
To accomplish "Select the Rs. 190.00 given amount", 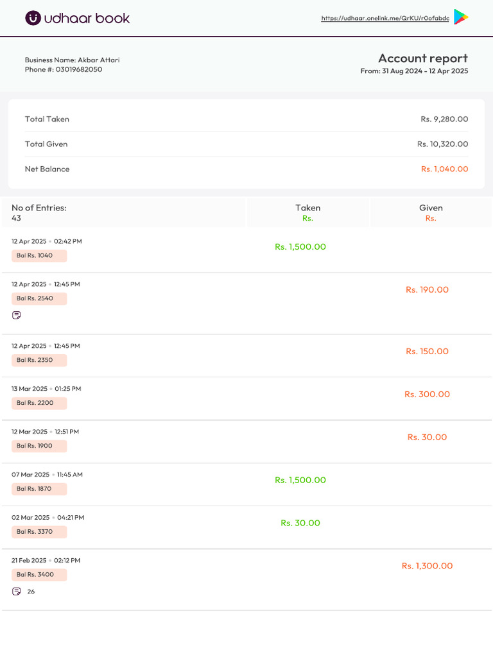I will [427, 289].
